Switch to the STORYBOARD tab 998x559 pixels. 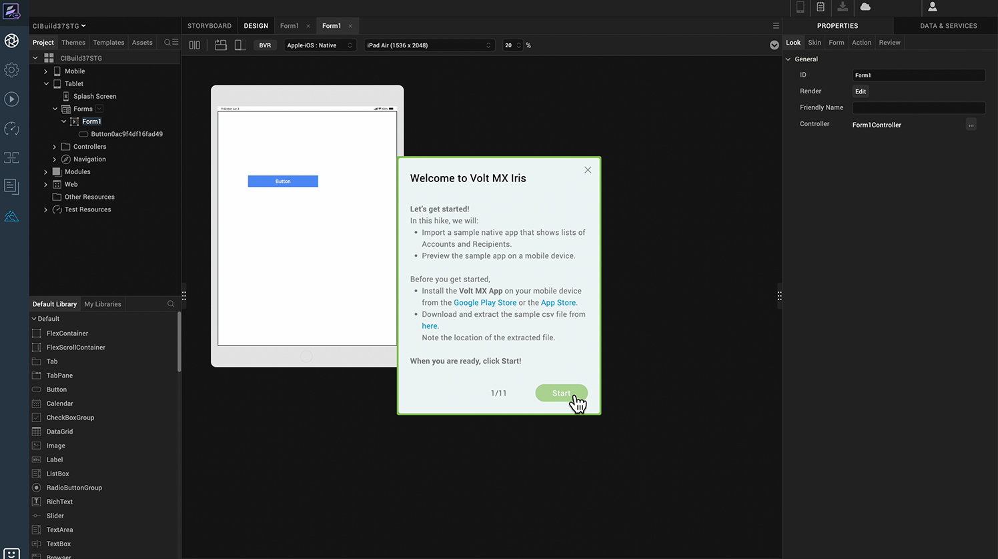(209, 26)
